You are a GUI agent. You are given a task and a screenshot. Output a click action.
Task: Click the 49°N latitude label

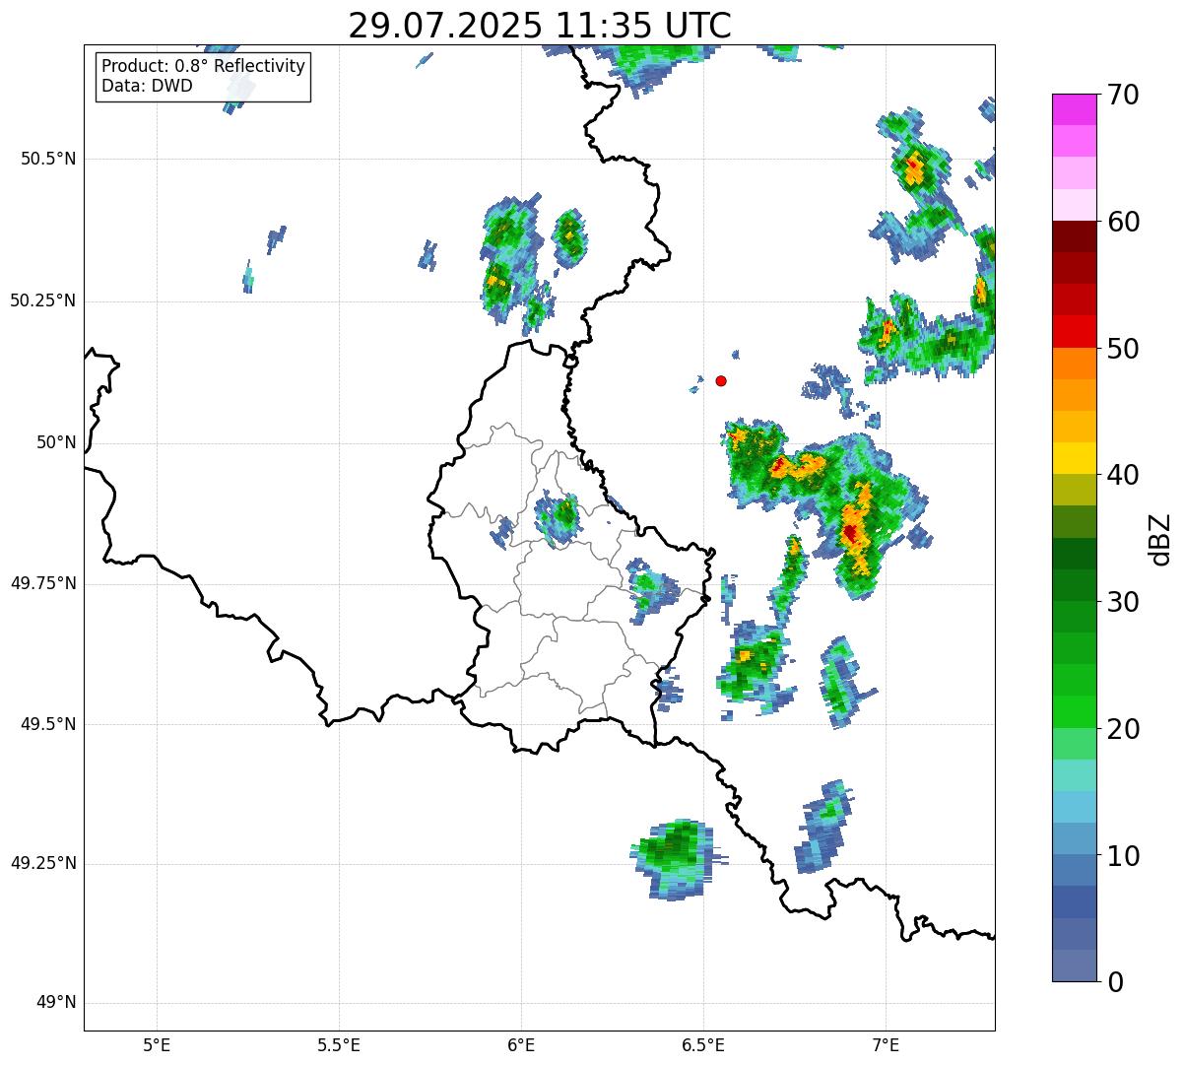coord(56,1002)
